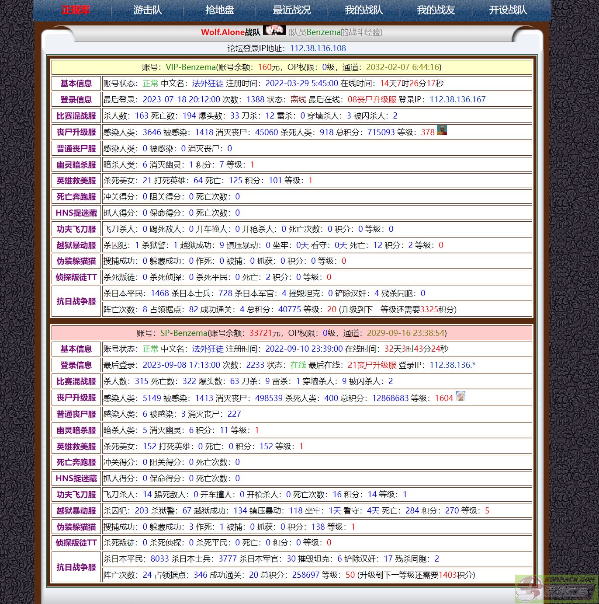599x604 pixels.
Task: Open the 抢地盘 tab
Action: click(220, 10)
